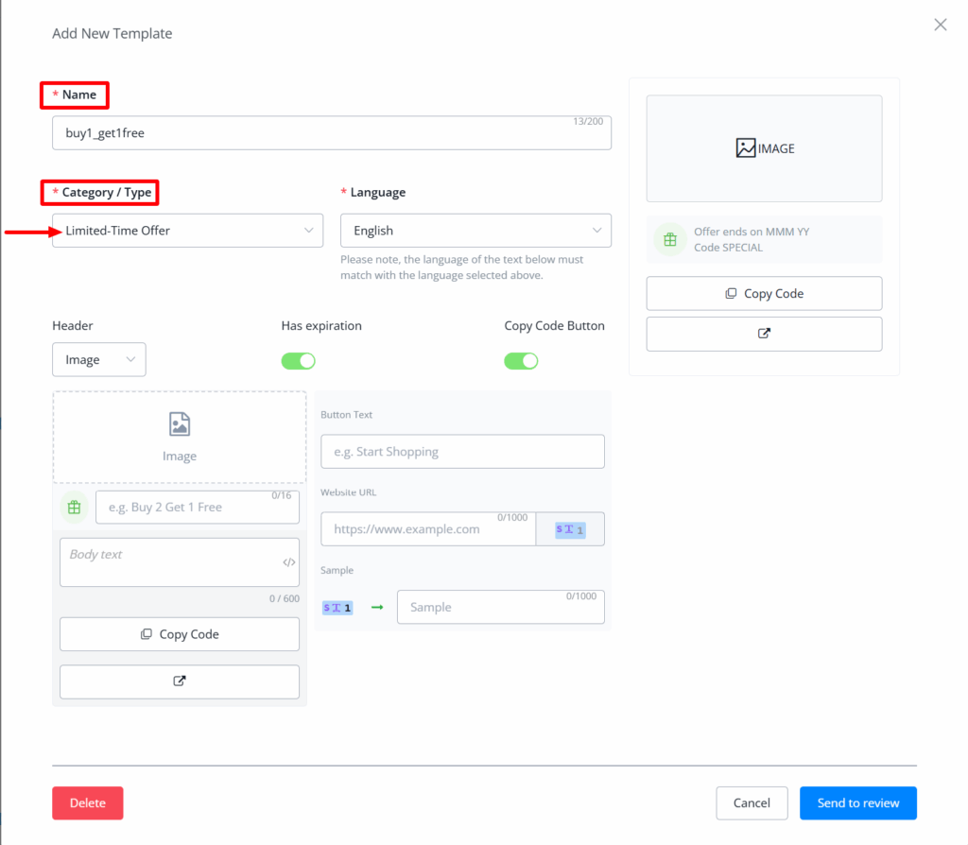Click the Name field containing buy1_get1free

331,133
